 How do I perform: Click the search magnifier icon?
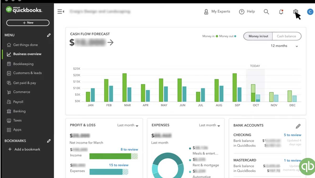coord(266,12)
